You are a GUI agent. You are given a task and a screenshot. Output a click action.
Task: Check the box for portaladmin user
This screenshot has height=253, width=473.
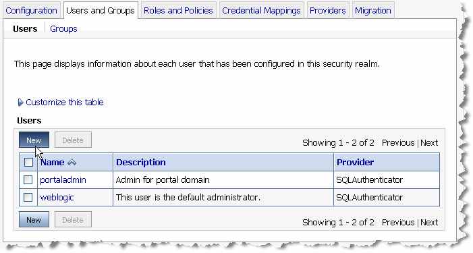click(x=28, y=179)
